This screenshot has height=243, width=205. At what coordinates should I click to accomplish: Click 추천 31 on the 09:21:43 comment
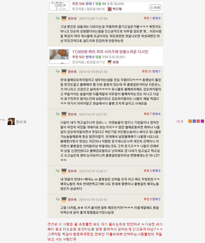[x=147, y=71]
